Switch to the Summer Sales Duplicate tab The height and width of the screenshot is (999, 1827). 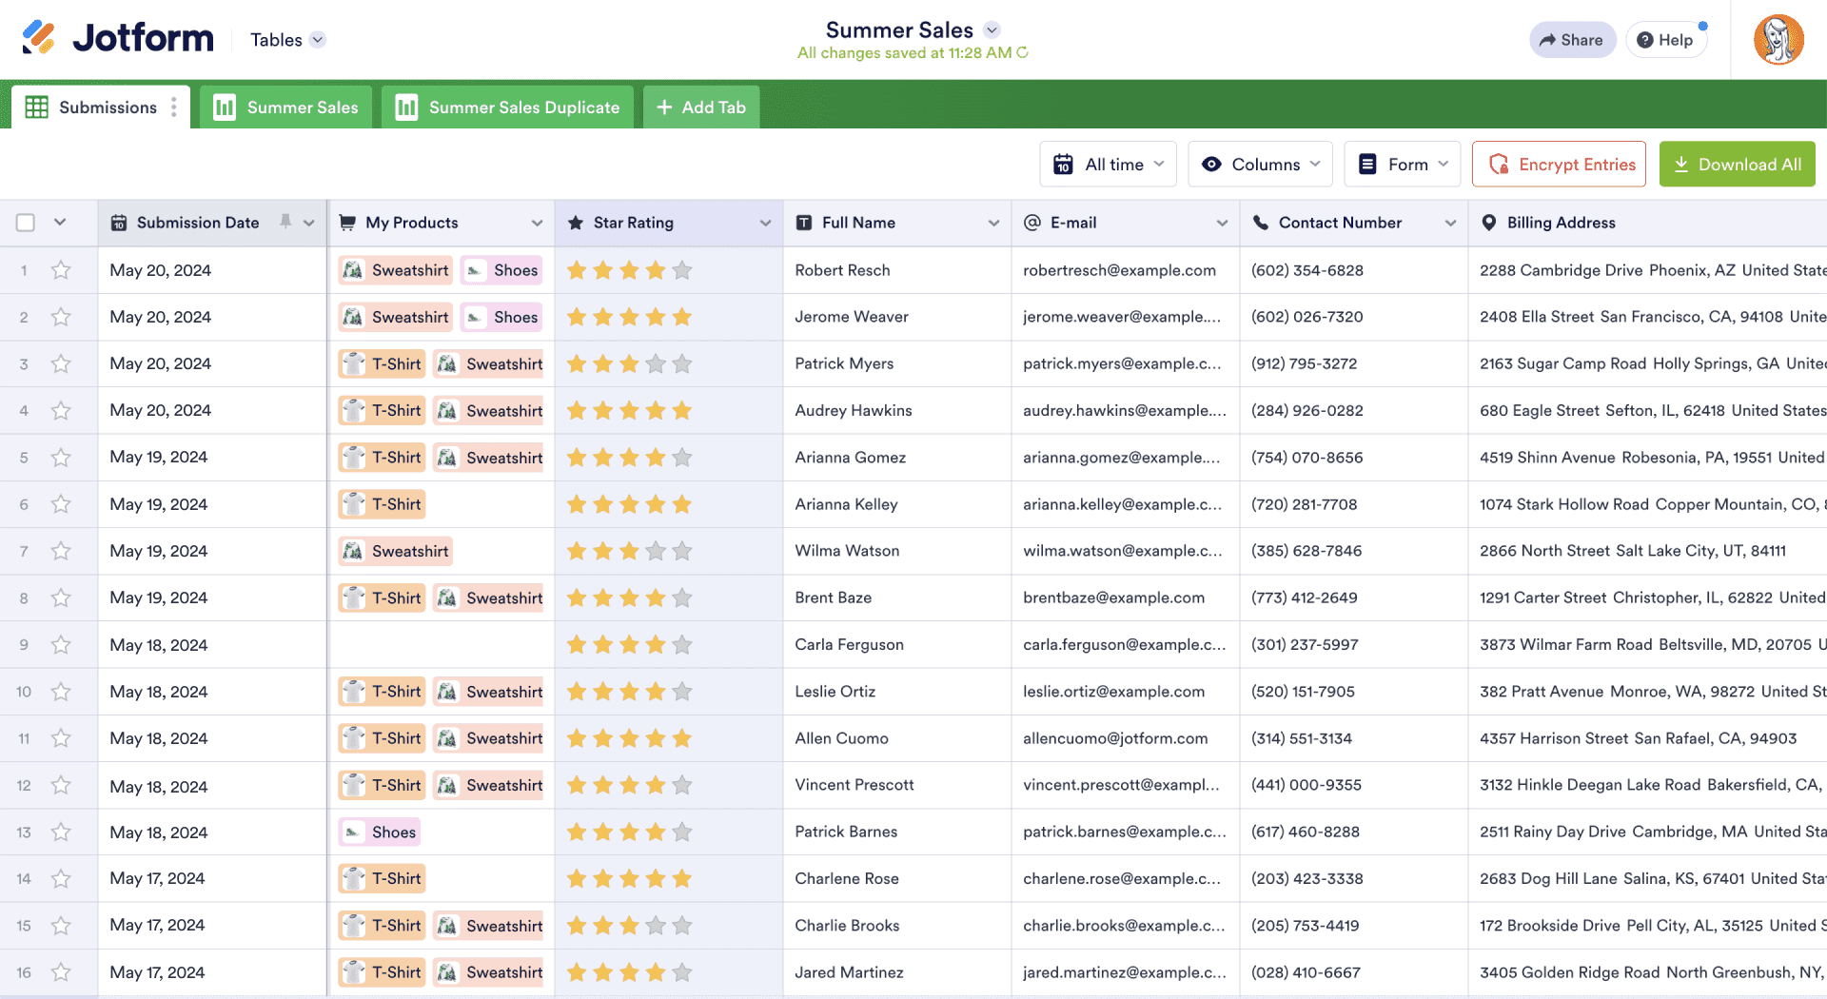click(x=507, y=107)
